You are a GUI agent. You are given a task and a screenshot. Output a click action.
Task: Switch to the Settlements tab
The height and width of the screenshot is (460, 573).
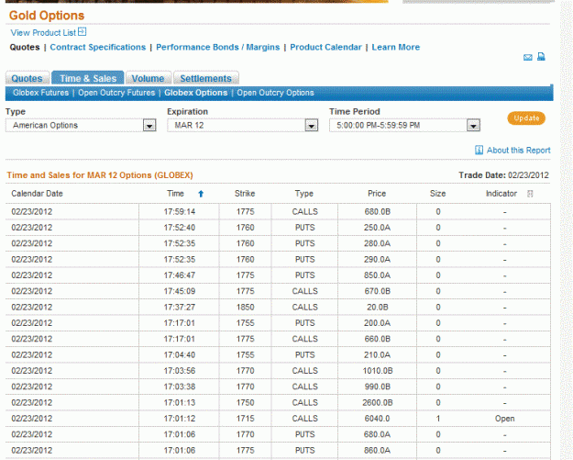tap(205, 78)
